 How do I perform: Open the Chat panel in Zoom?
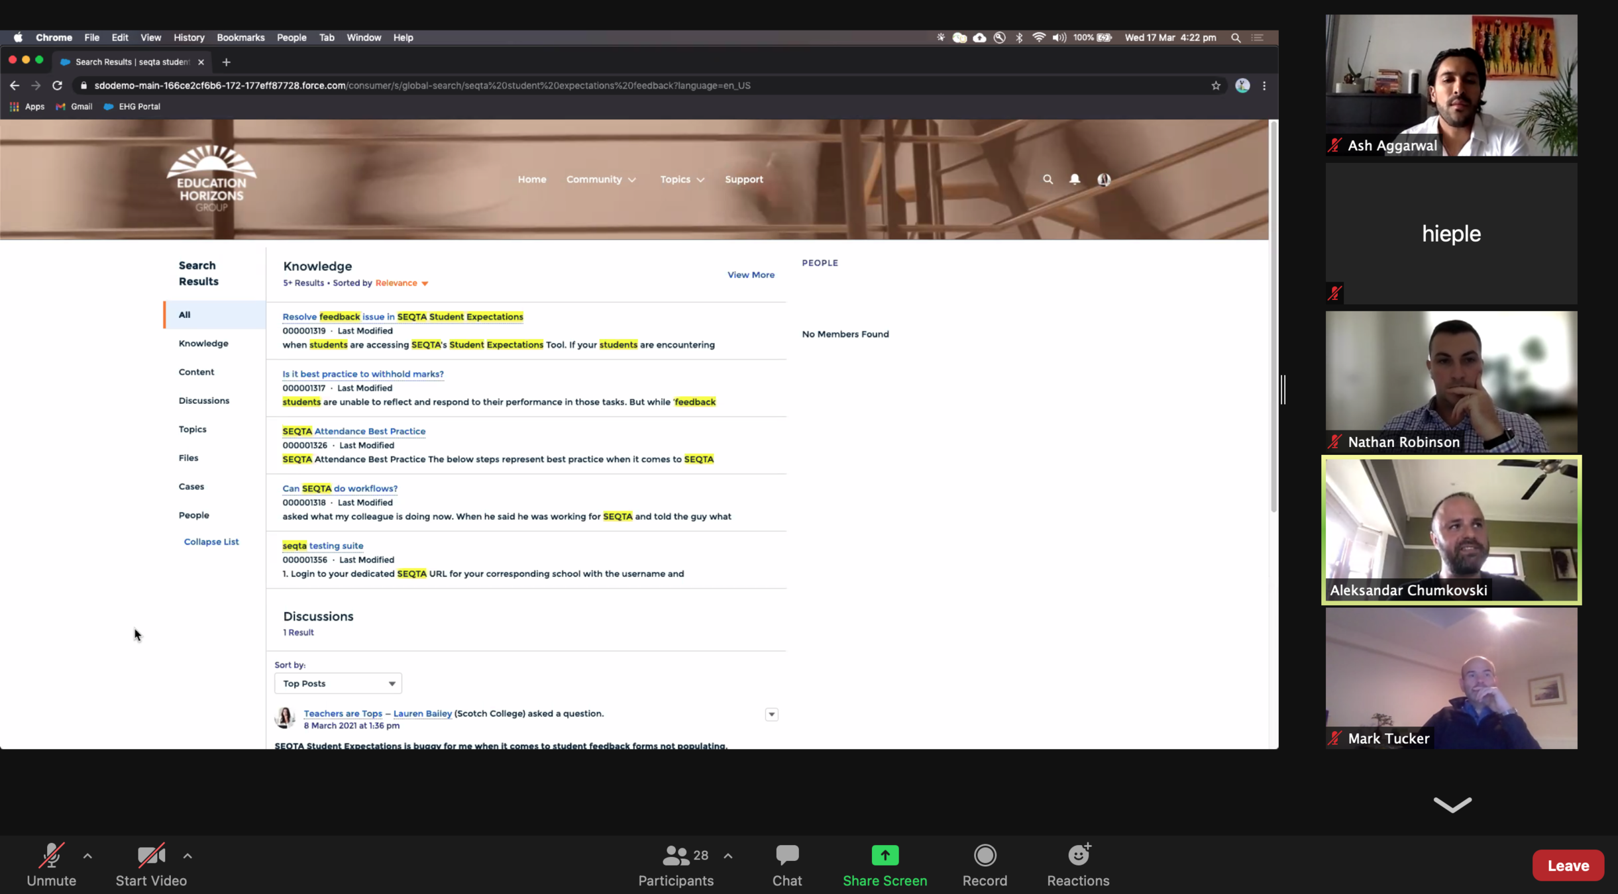(x=786, y=864)
